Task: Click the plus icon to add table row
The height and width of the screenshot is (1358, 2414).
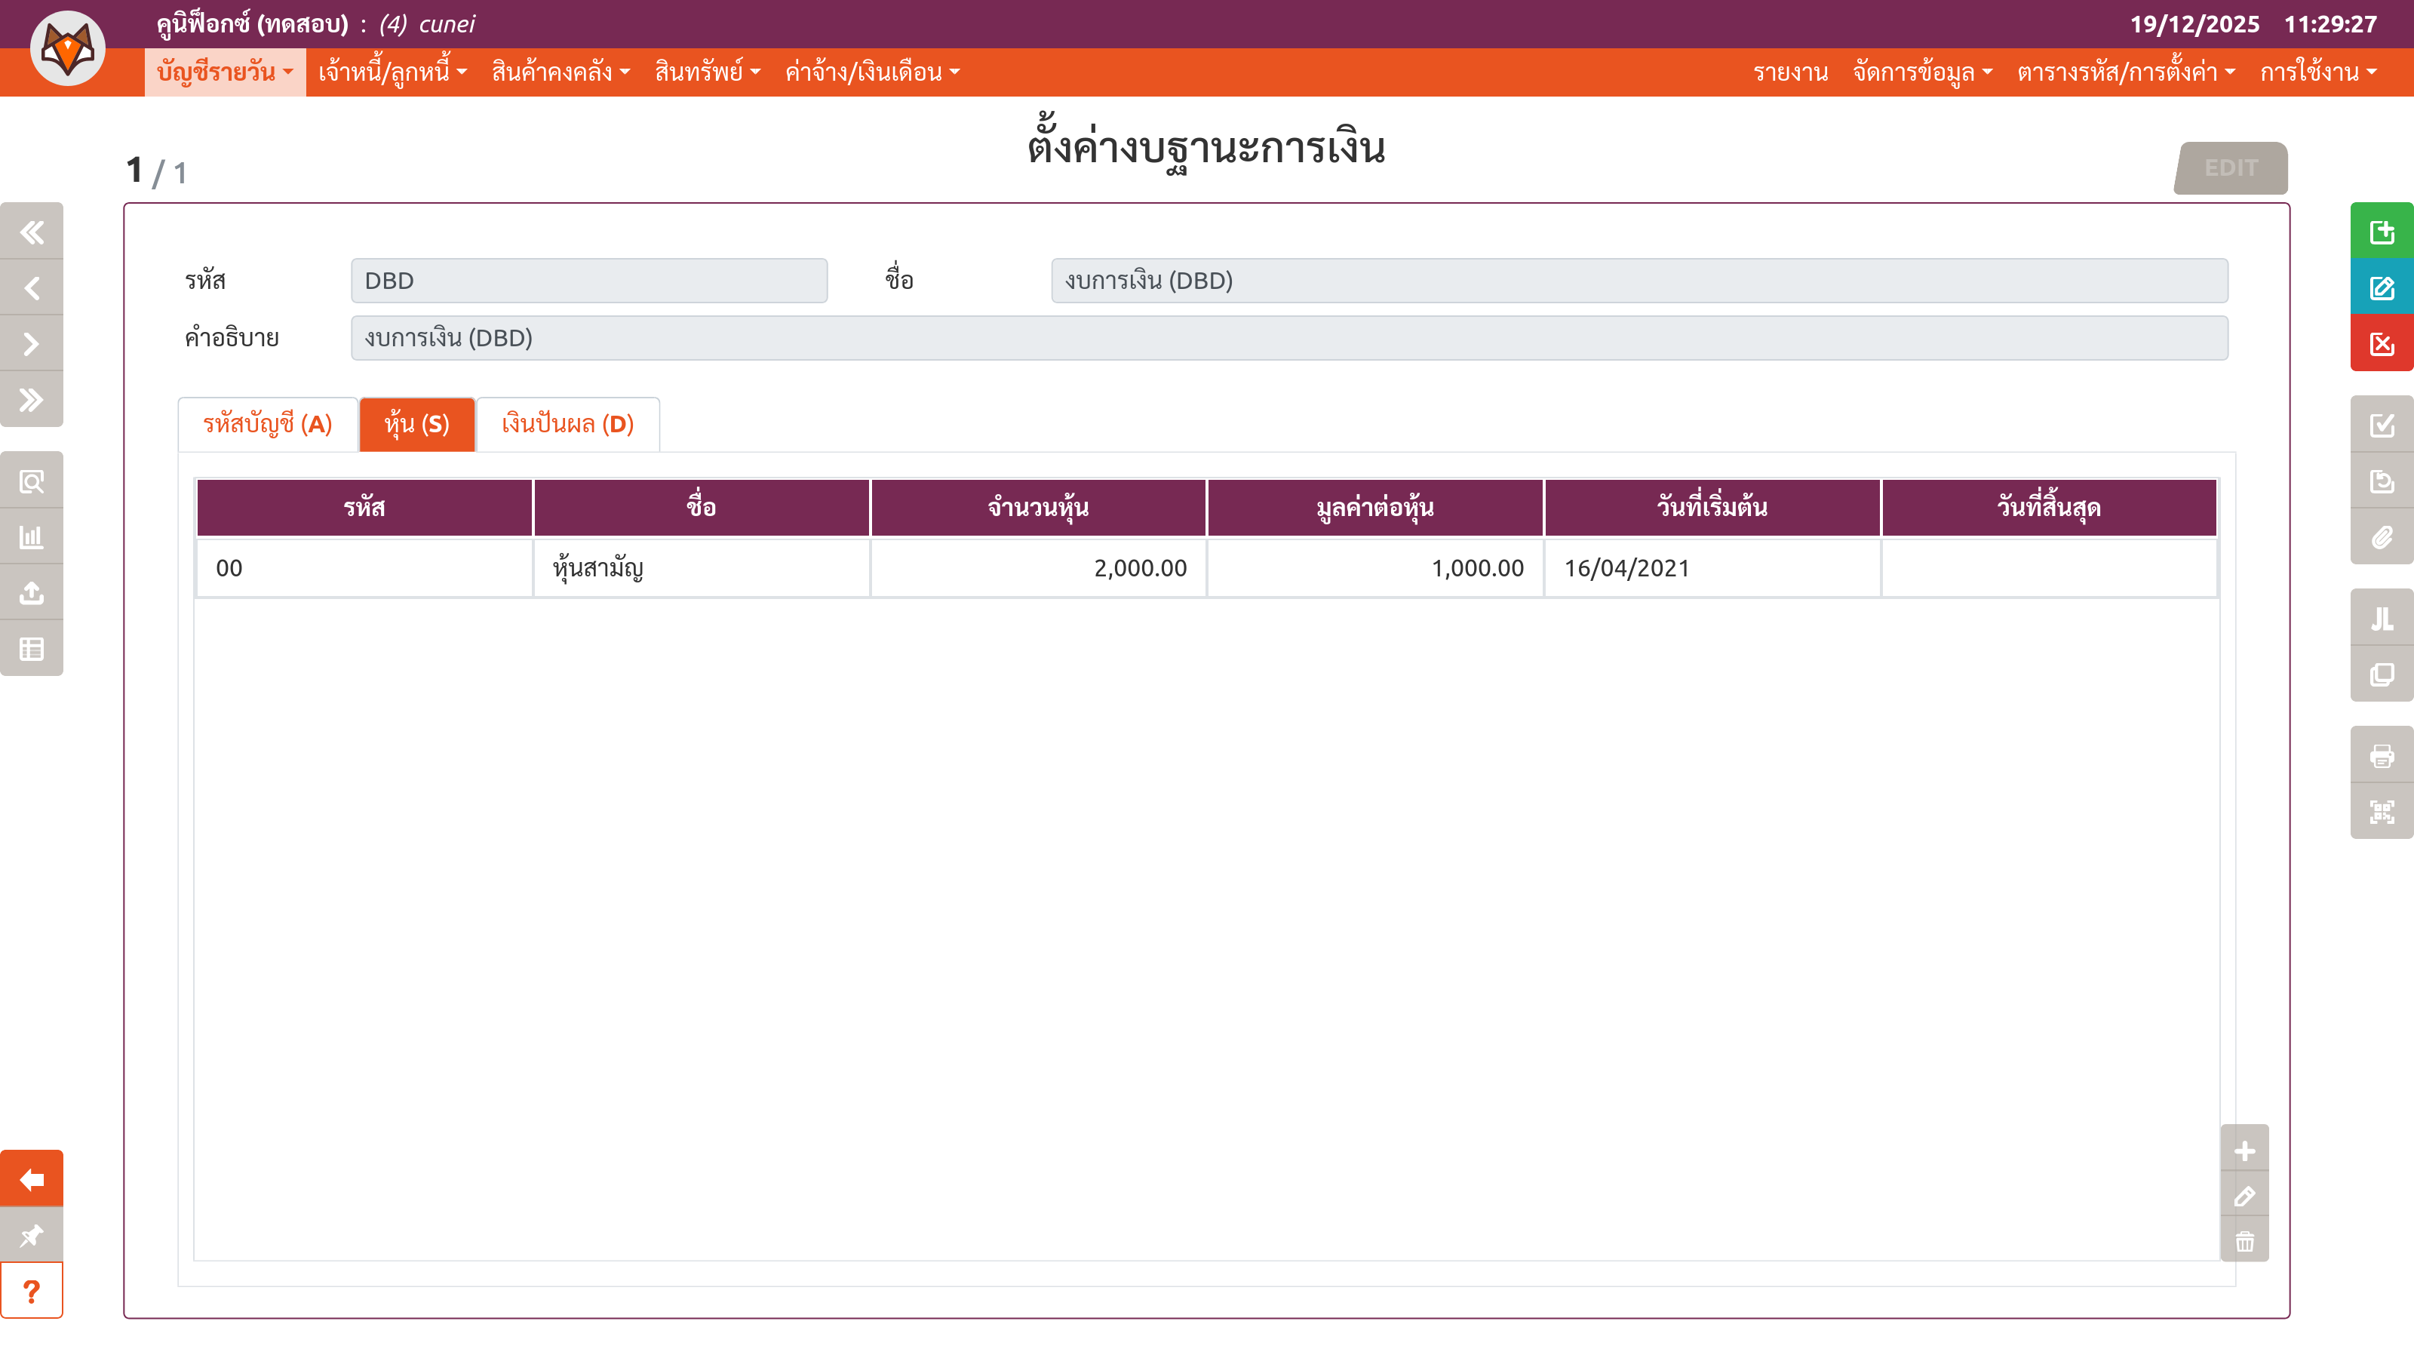Action: (x=2244, y=1151)
